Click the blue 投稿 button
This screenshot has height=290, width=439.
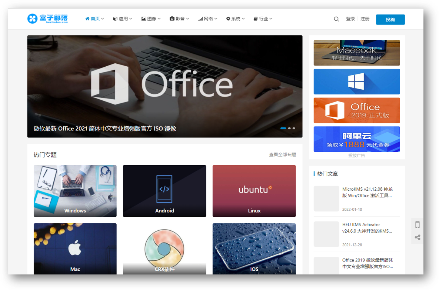(x=390, y=20)
